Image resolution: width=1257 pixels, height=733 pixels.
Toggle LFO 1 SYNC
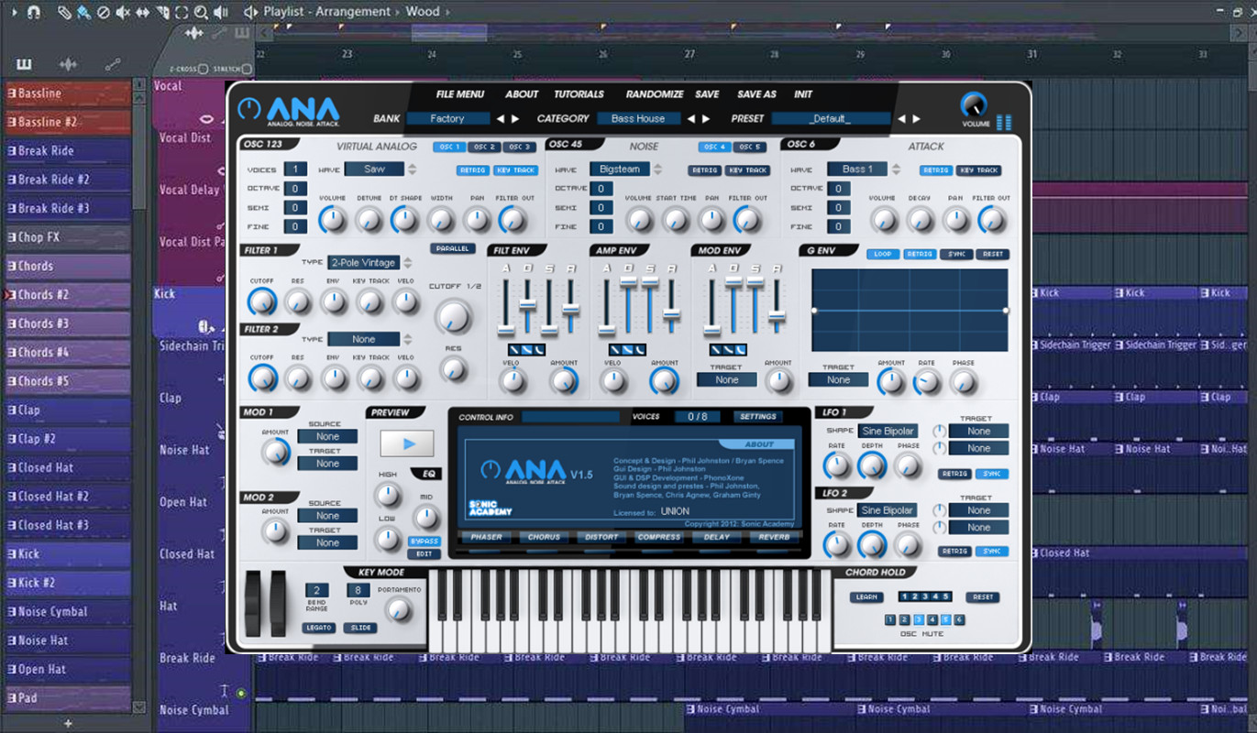(x=992, y=474)
